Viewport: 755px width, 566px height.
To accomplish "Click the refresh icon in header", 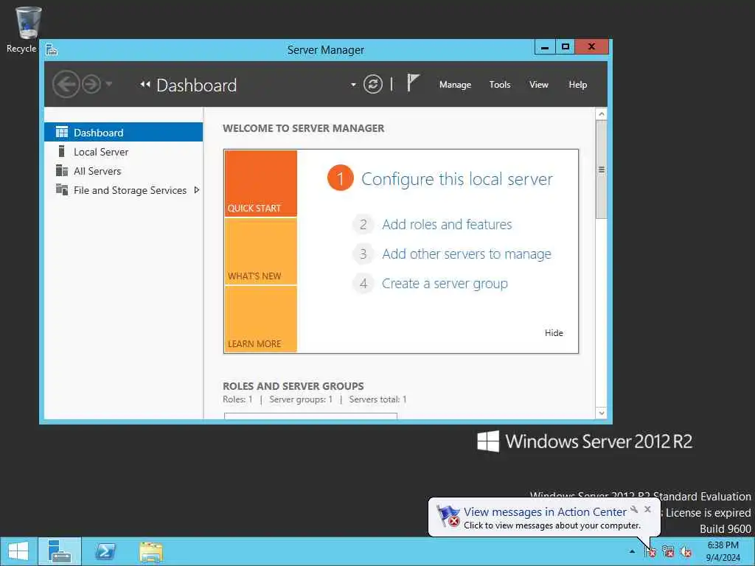I will pyautogui.click(x=372, y=84).
